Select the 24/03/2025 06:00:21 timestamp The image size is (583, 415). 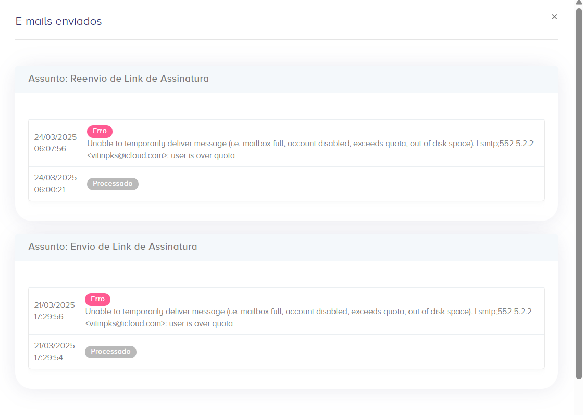[55, 184]
